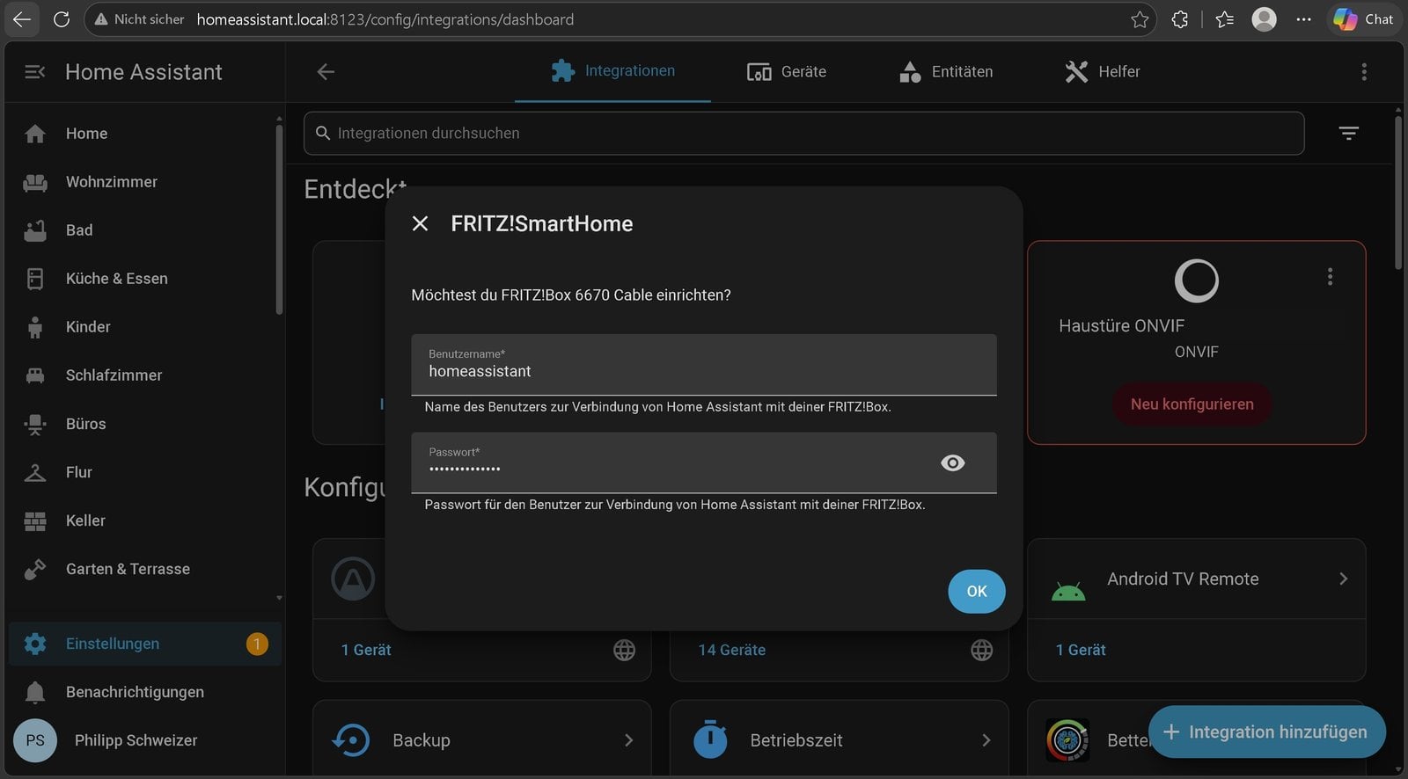Open the Home dashboard in sidebar
This screenshot has width=1408, height=779.
(x=144, y=134)
